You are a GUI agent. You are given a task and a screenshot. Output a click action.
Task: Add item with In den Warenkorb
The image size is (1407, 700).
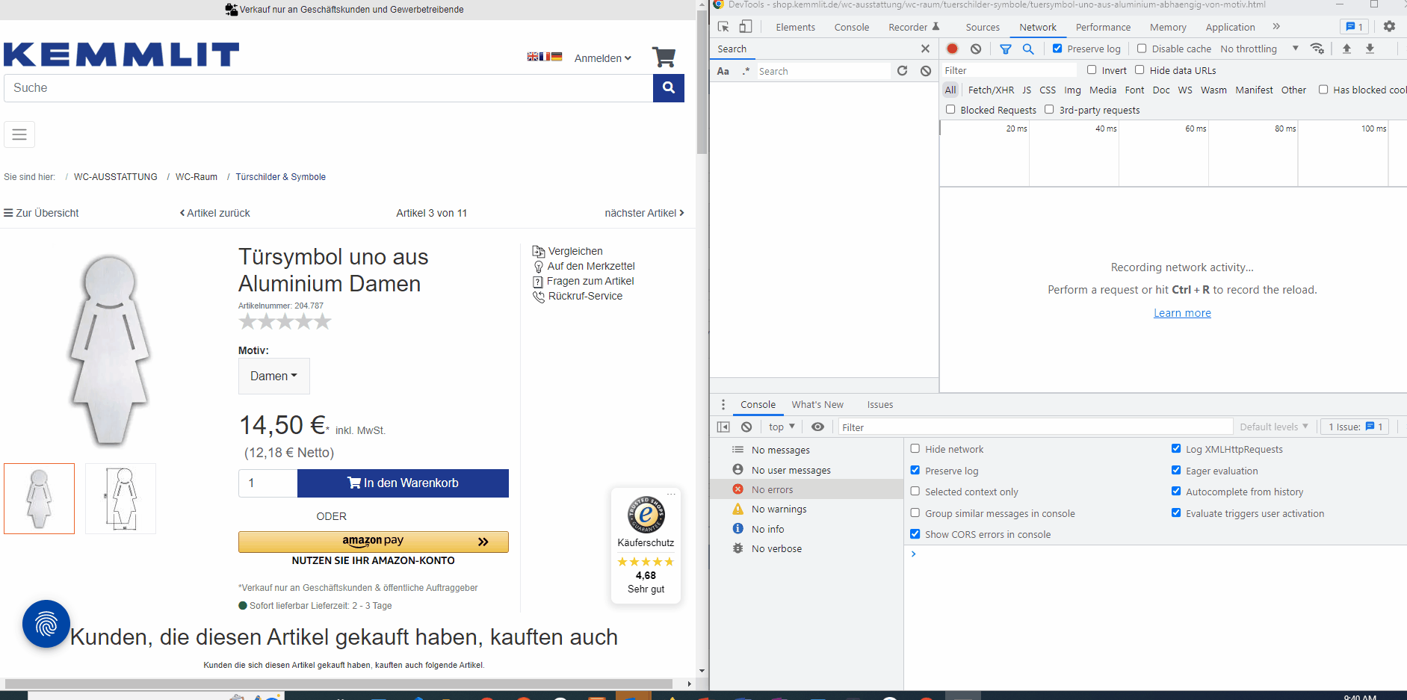tap(403, 483)
